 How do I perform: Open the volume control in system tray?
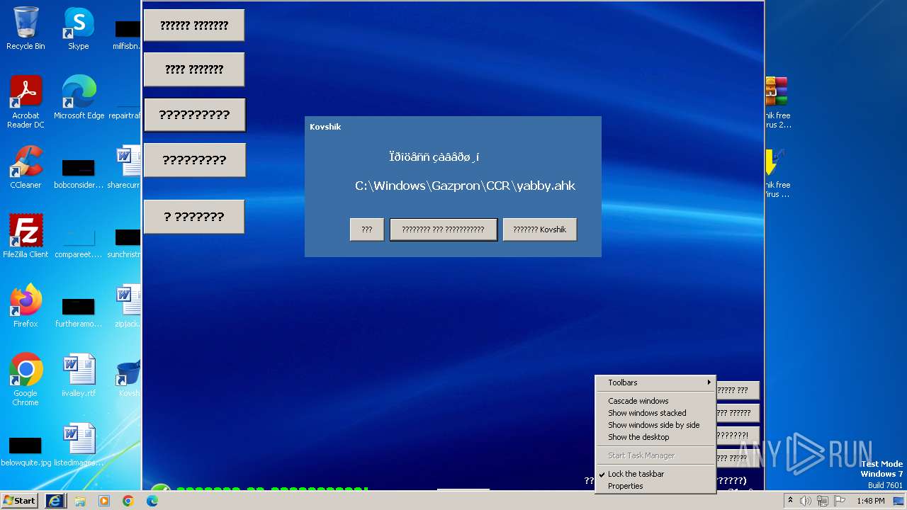pyautogui.click(x=806, y=501)
